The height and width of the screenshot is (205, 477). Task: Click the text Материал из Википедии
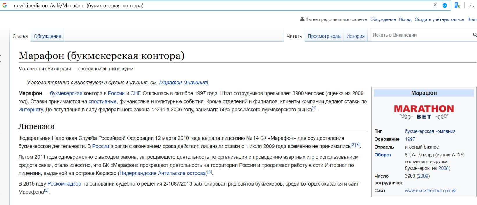(x=45, y=69)
